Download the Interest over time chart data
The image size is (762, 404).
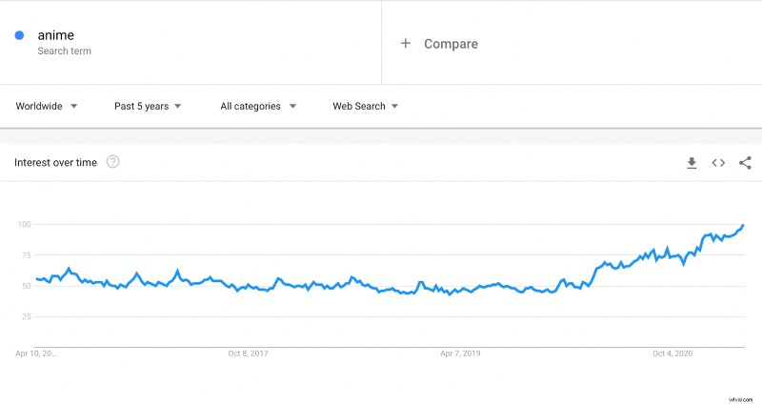coord(692,163)
